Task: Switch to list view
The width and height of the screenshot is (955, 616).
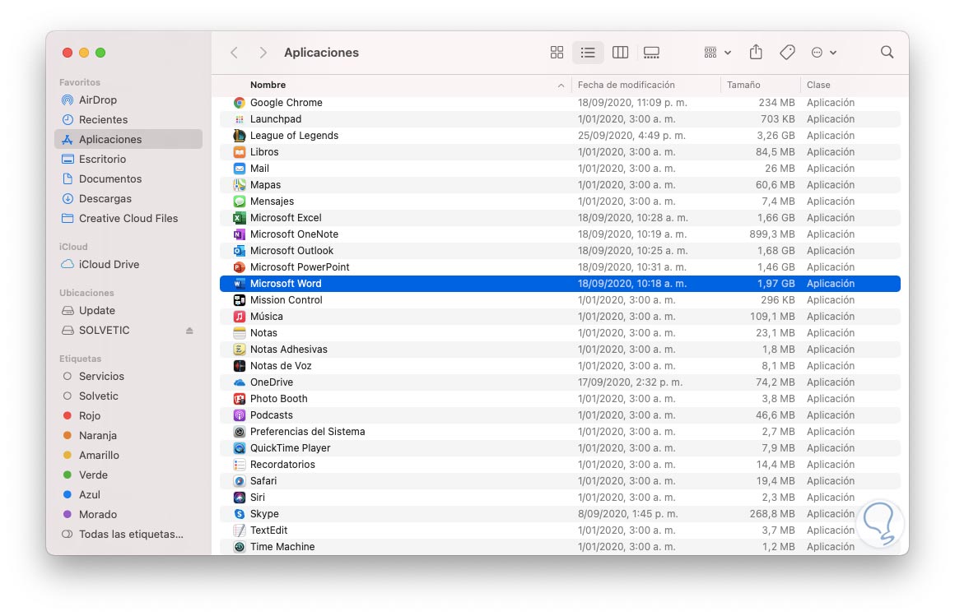Action: coord(588,53)
